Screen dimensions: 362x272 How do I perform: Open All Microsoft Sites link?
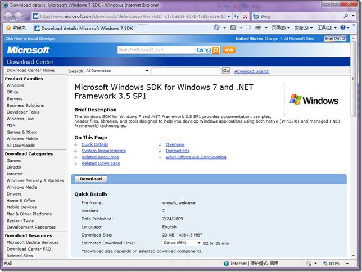click(x=299, y=39)
